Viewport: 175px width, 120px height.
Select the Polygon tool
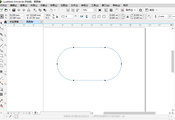(1, 65)
